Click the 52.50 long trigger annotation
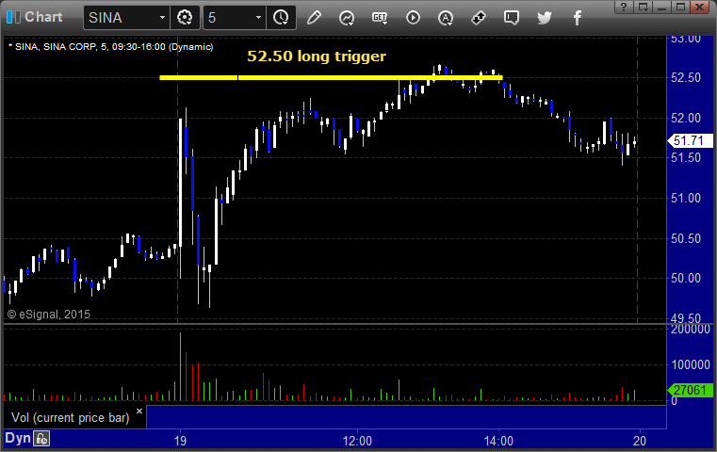 [x=317, y=56]
